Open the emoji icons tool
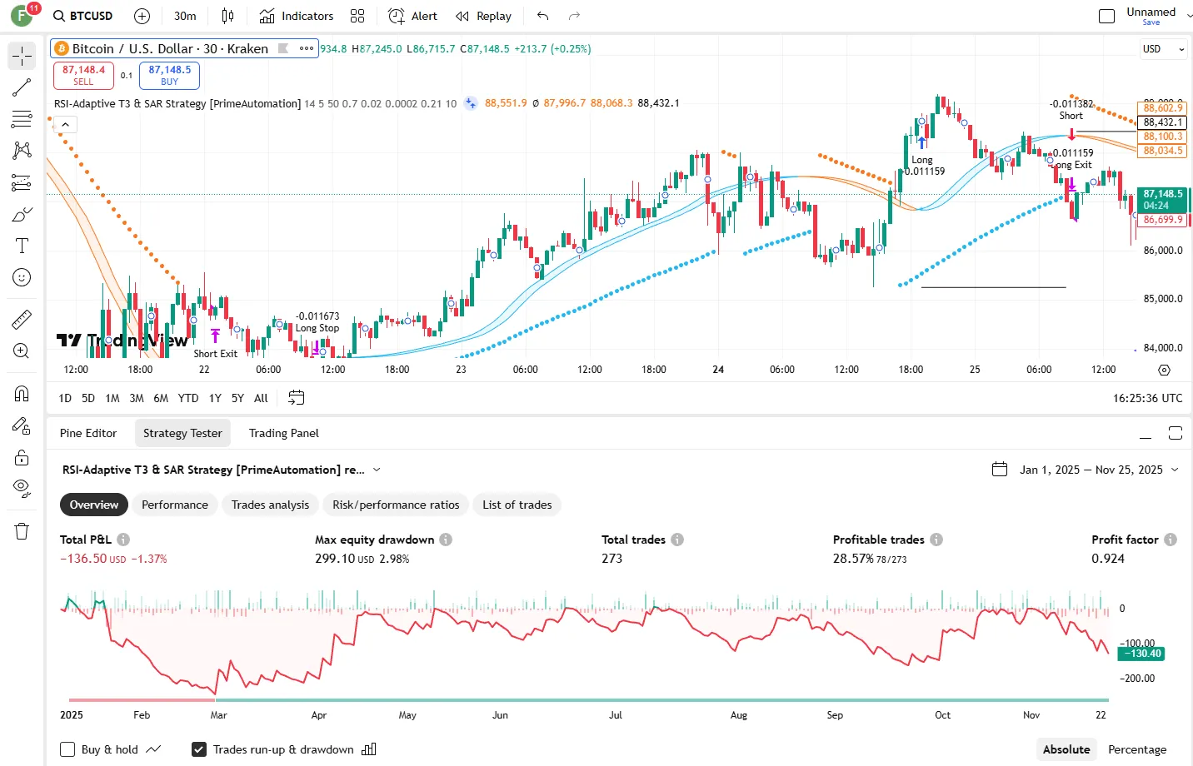Screen dimensions: 1193x766 pos(22,277)
